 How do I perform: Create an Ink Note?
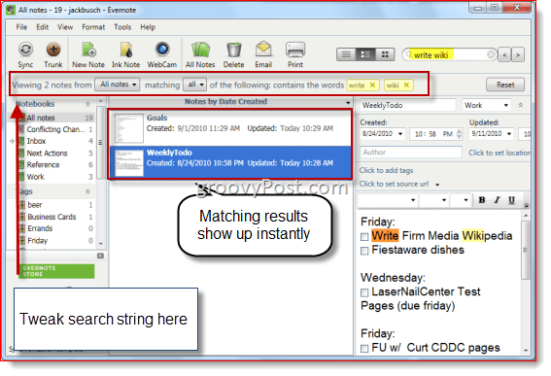tap(125, 54)
